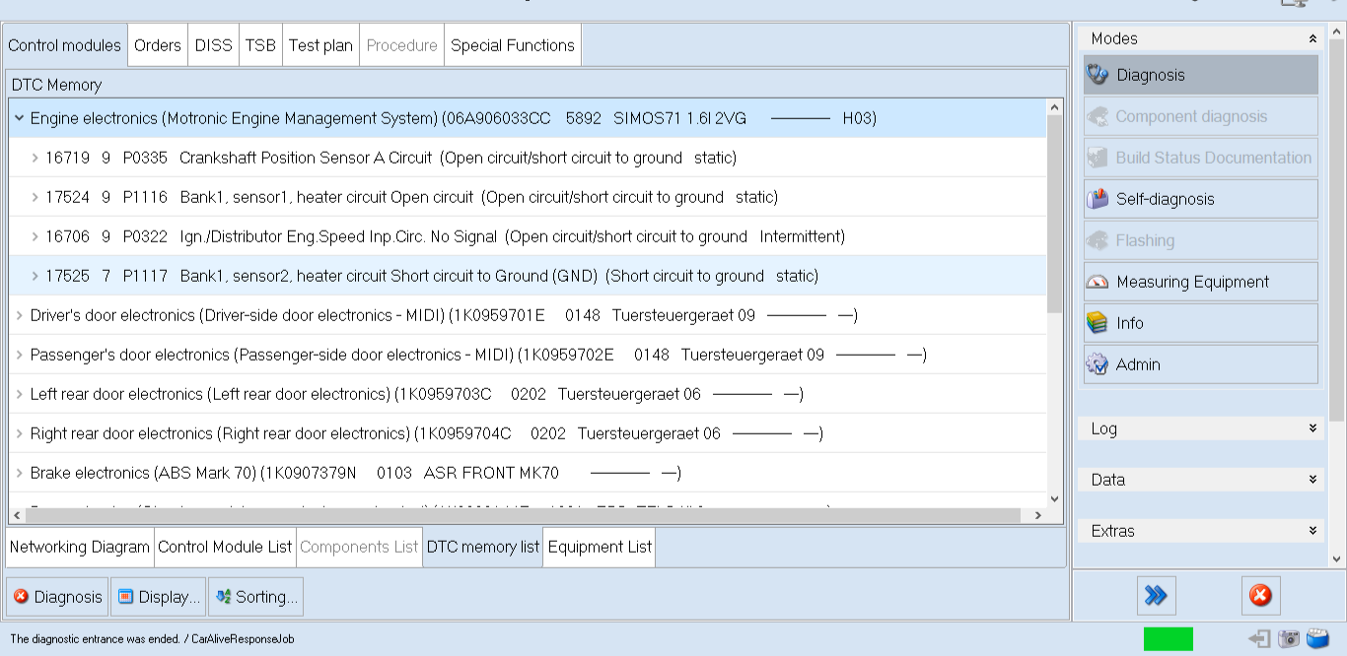Click the DTC list vertical scrollbar thumb

[1054, 212]
